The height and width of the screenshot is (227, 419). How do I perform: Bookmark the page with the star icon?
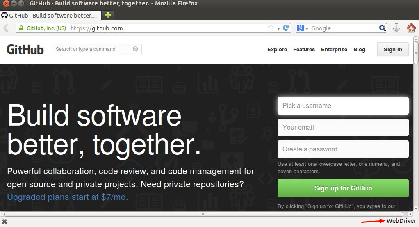coord(271,28)
